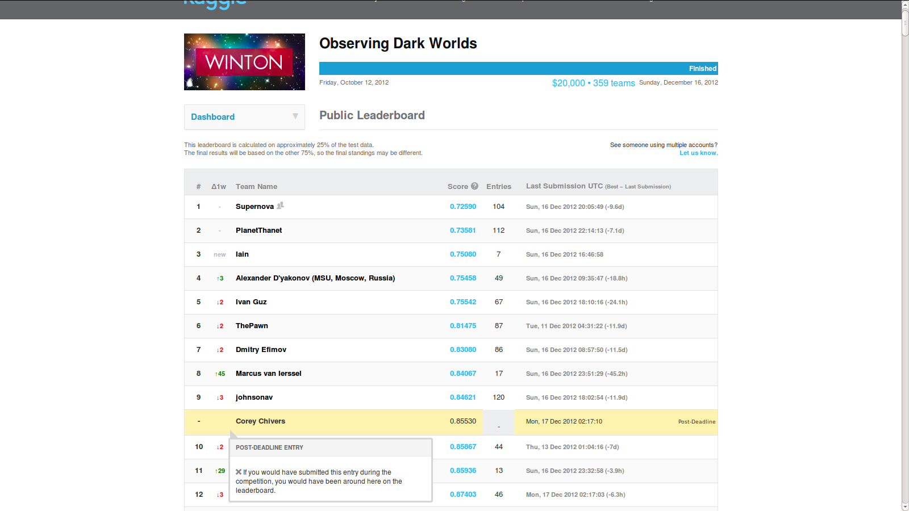This screenshot has width=909, height=511.
Task: Click the Observing Dark Worlds title
Action: (398, 44)
